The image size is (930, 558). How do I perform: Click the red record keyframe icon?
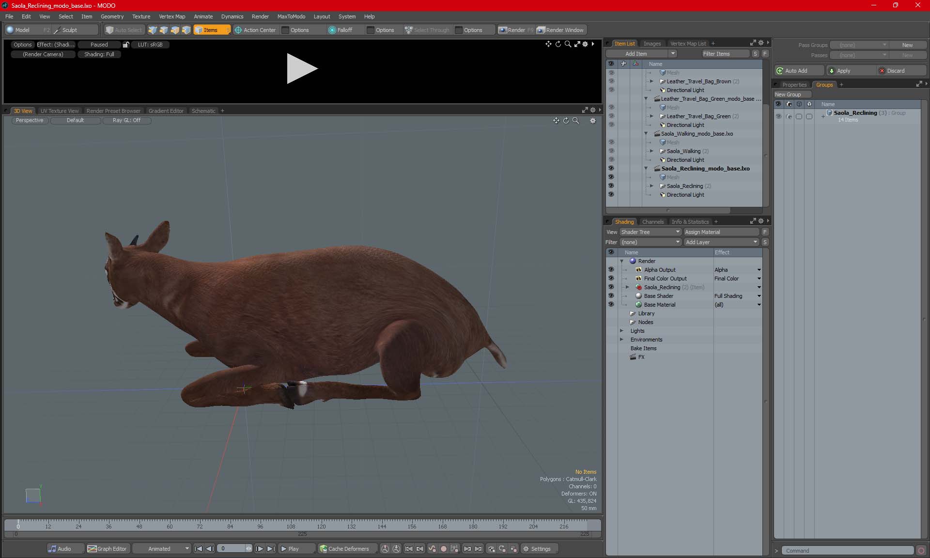443,549
